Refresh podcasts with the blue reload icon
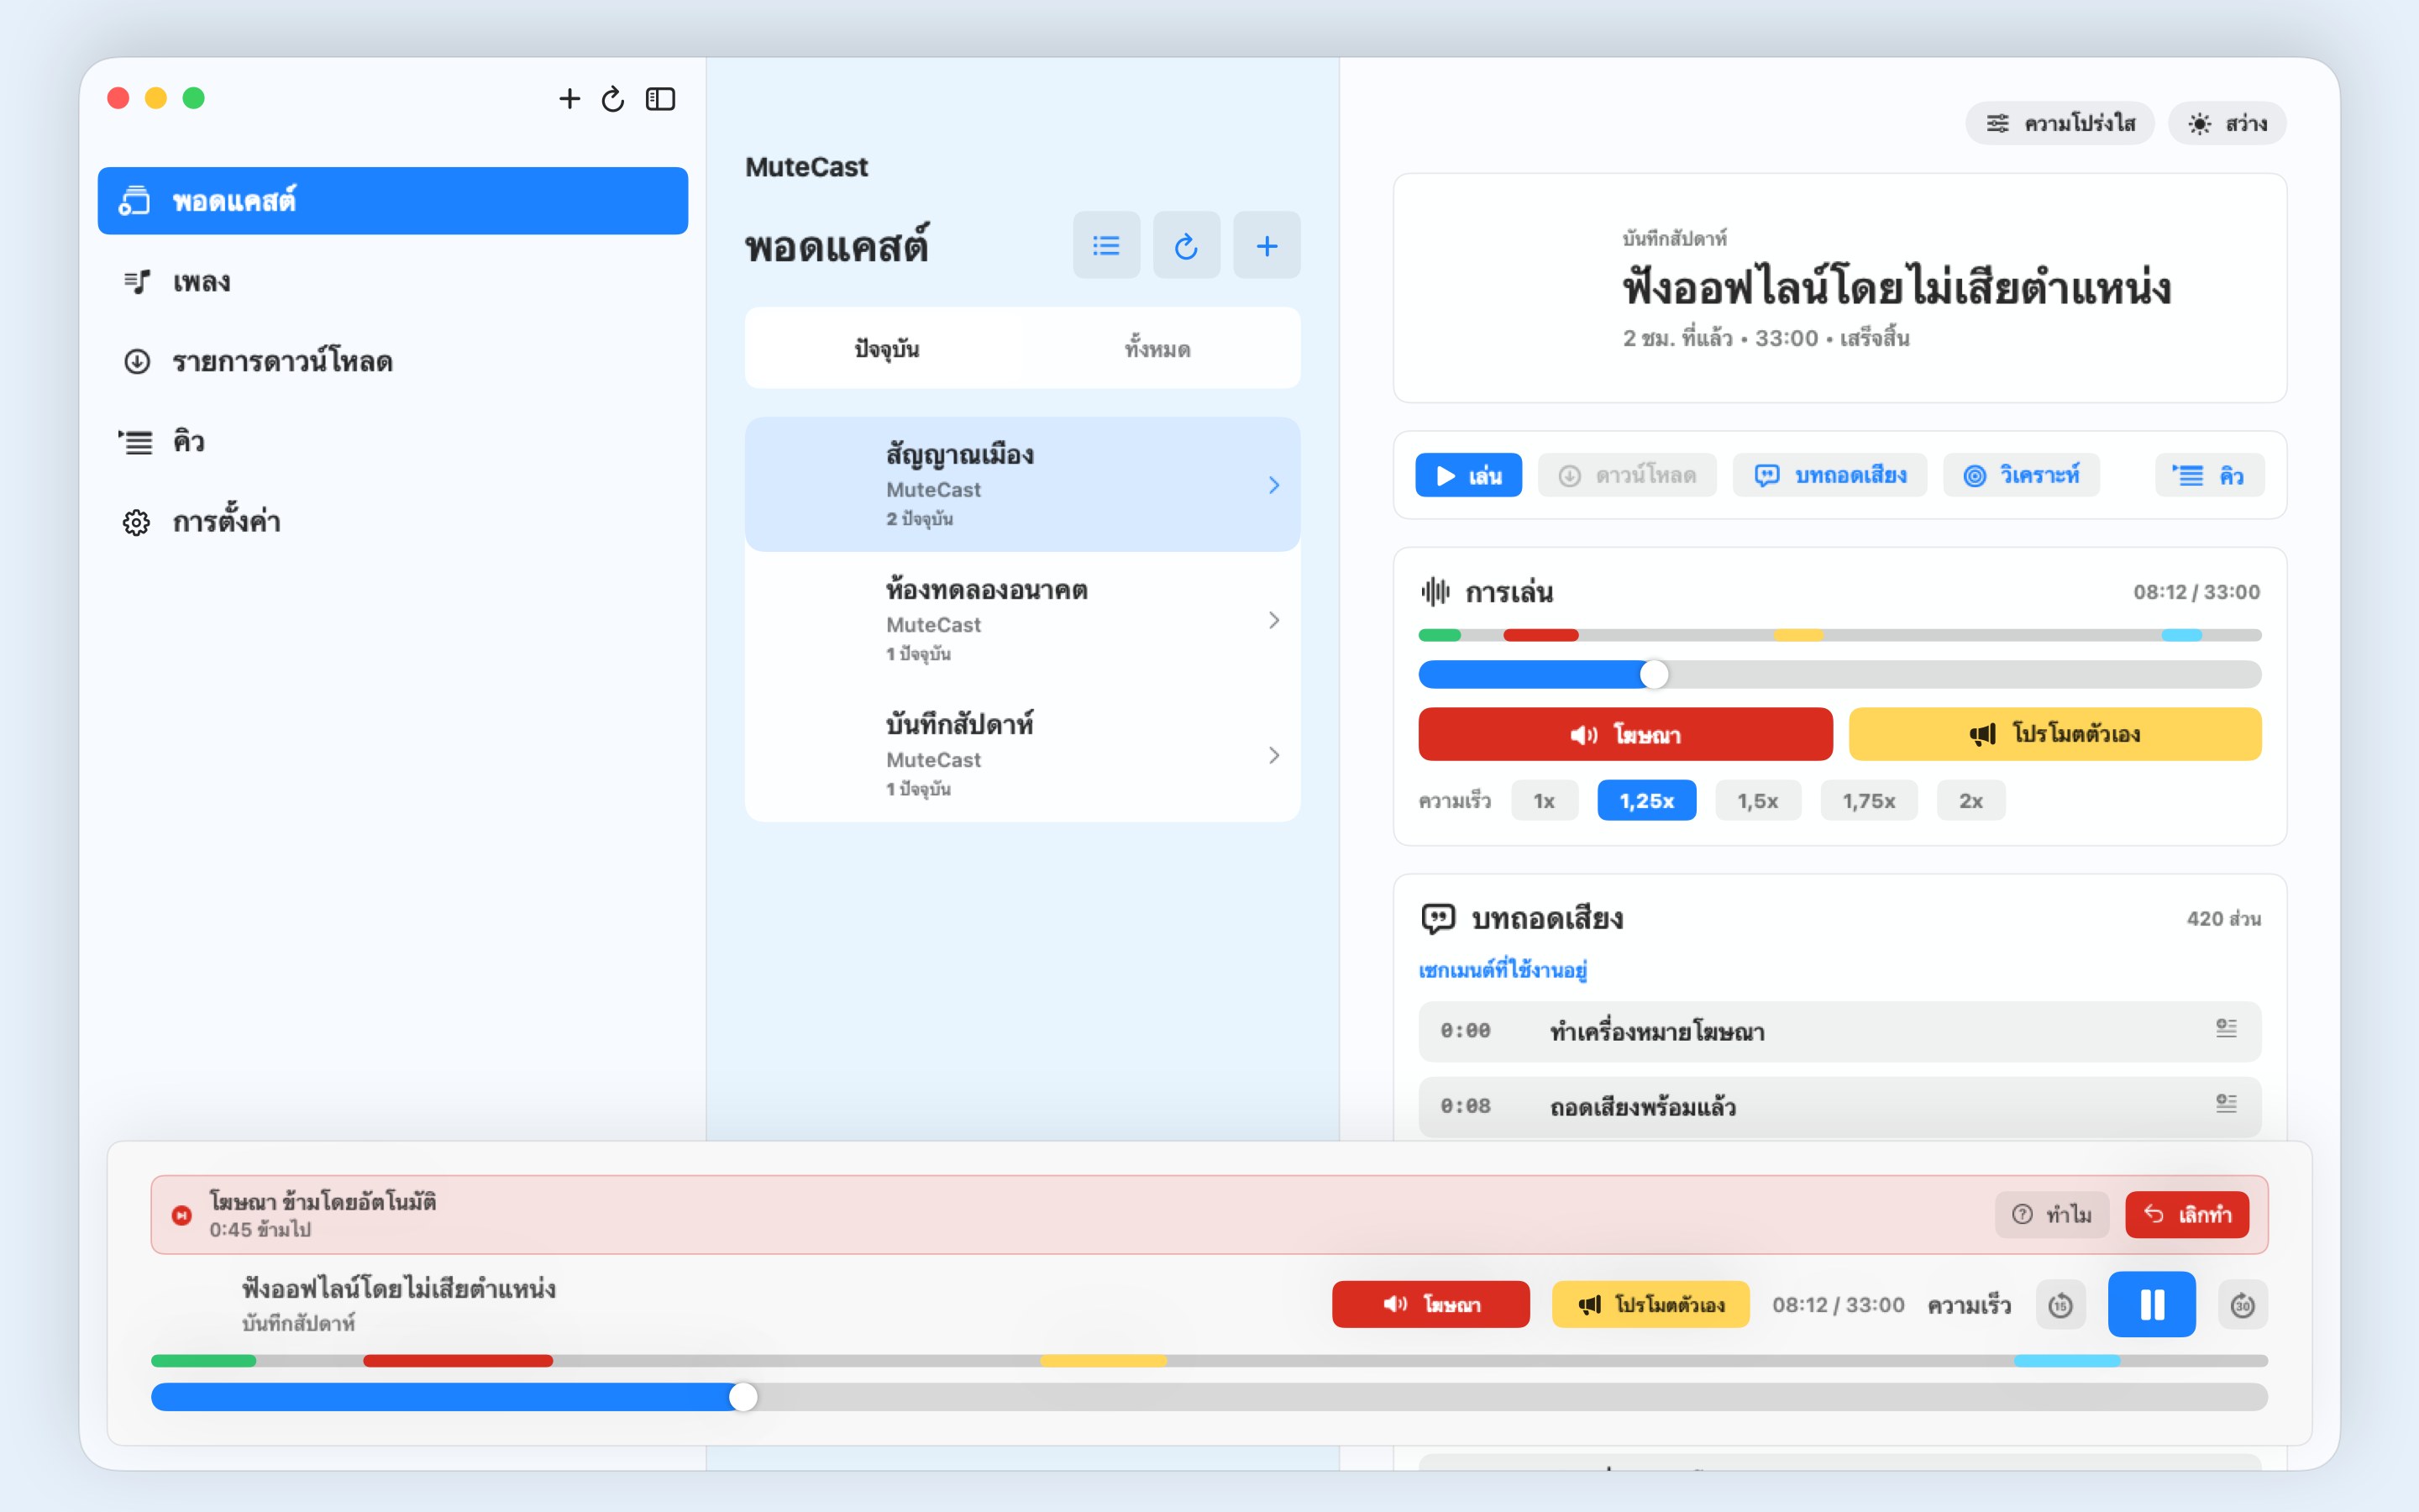 click(x=1185, y=245)
